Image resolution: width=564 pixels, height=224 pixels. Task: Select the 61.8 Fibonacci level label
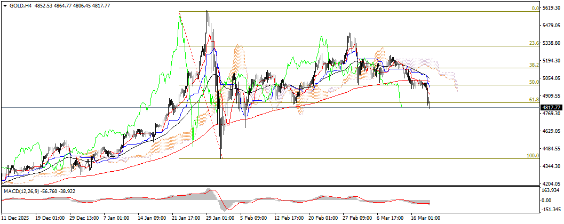coord(535,100)
